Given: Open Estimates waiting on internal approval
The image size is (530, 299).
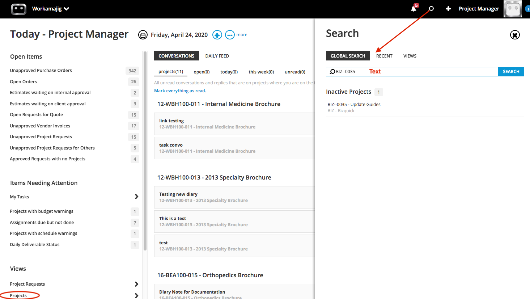Looking at the screenshot, I should coord(50,93).
